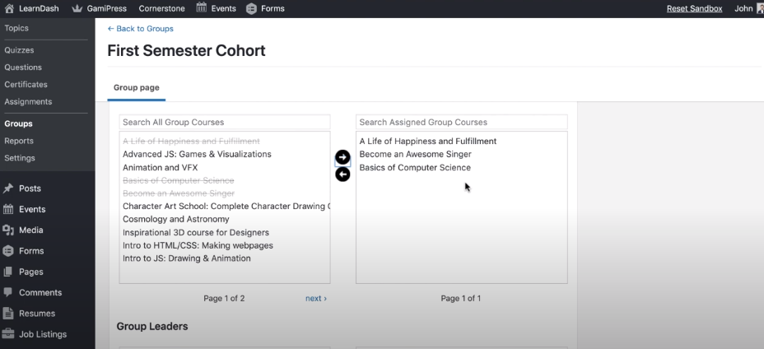Click the left arrow to remove course
The height and width of the screenshot is (349, 764).
pyautogui.click(x=342, y=174)
